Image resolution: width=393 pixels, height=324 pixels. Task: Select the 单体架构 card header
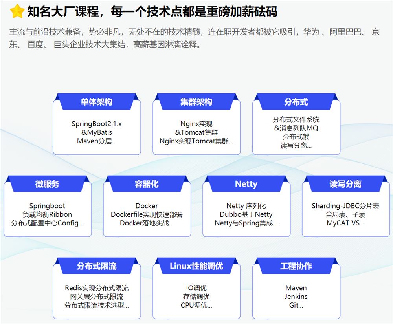[97, 102]
